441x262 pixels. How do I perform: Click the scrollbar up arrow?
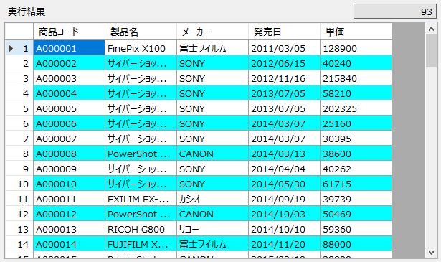click(431, 29)
